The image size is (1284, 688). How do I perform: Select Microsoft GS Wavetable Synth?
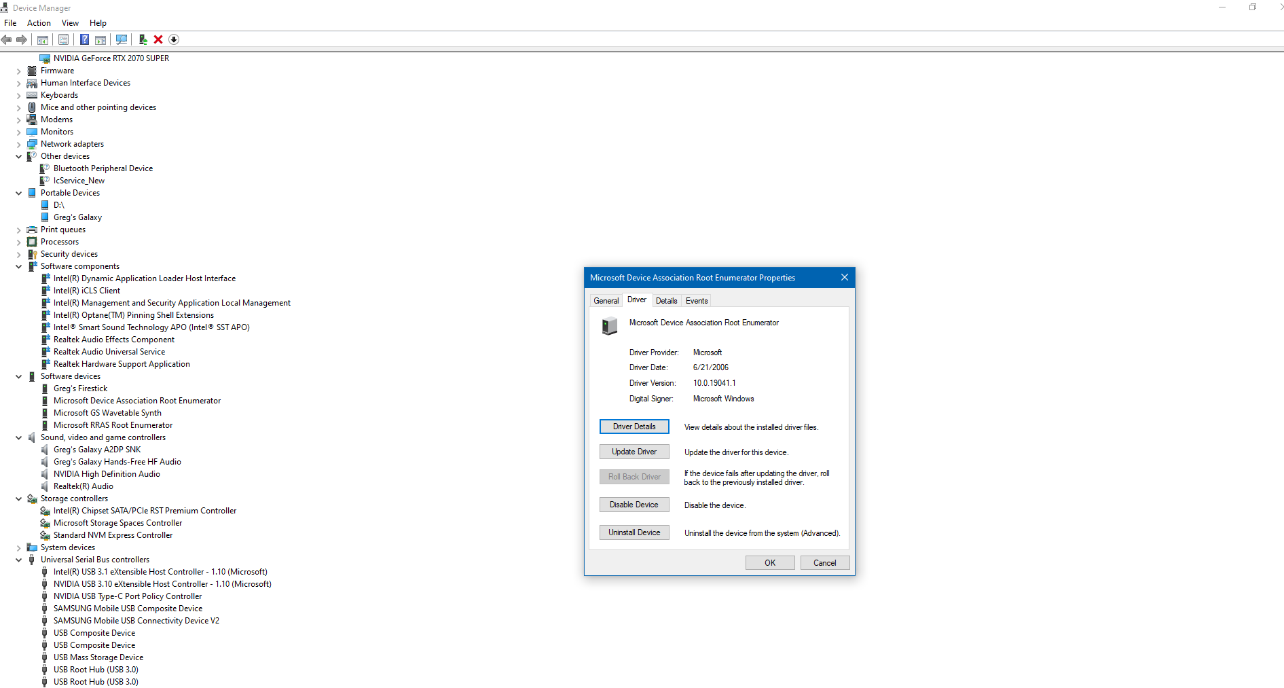pyautogui.click(x=107, y=413)
